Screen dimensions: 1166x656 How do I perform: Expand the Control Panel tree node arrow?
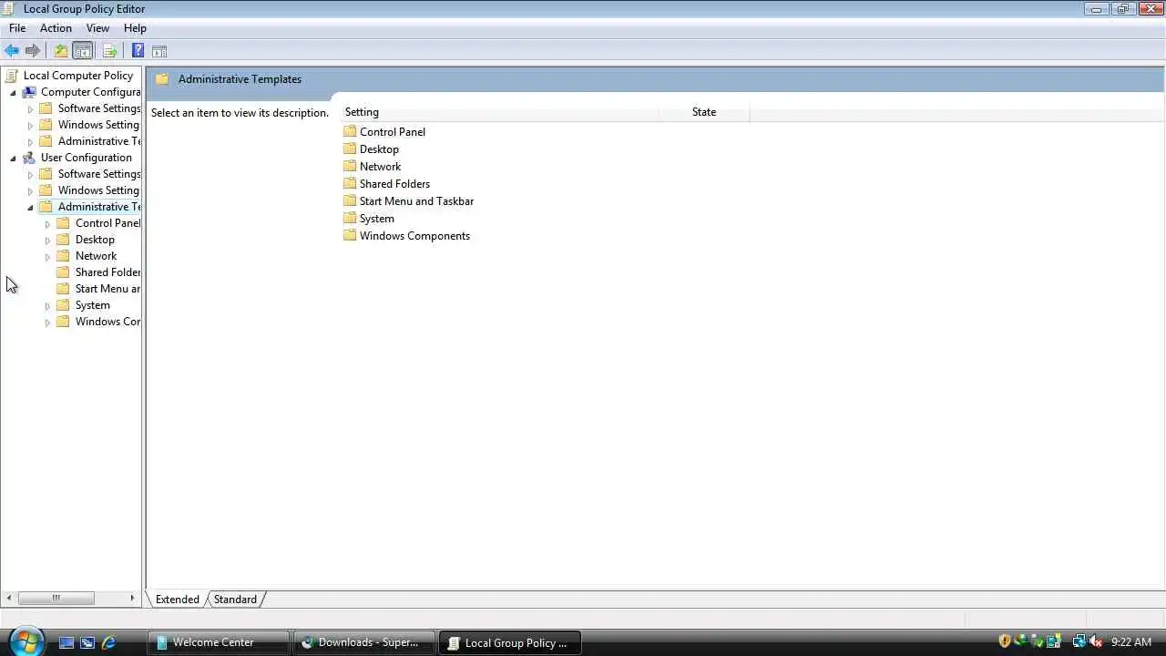coord(47,224)
